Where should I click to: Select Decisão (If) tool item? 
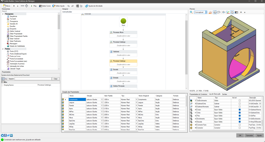(13, 24)
